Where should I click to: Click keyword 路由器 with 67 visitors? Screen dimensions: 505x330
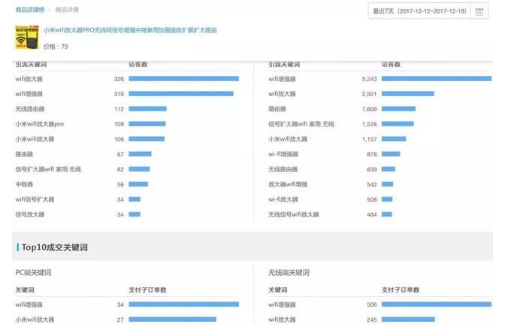pyautogui.click(x=24, y=154)
